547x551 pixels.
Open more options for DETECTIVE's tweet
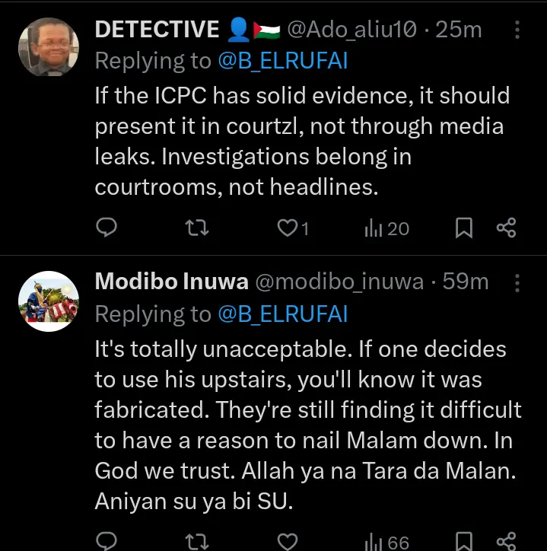click(517, 30)
